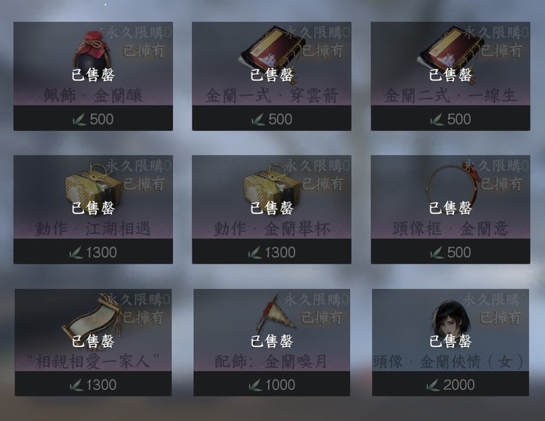Click the 金蘭二式 skill book icon
Viewport: 545px width, 421px height.
tap(451, 52)
